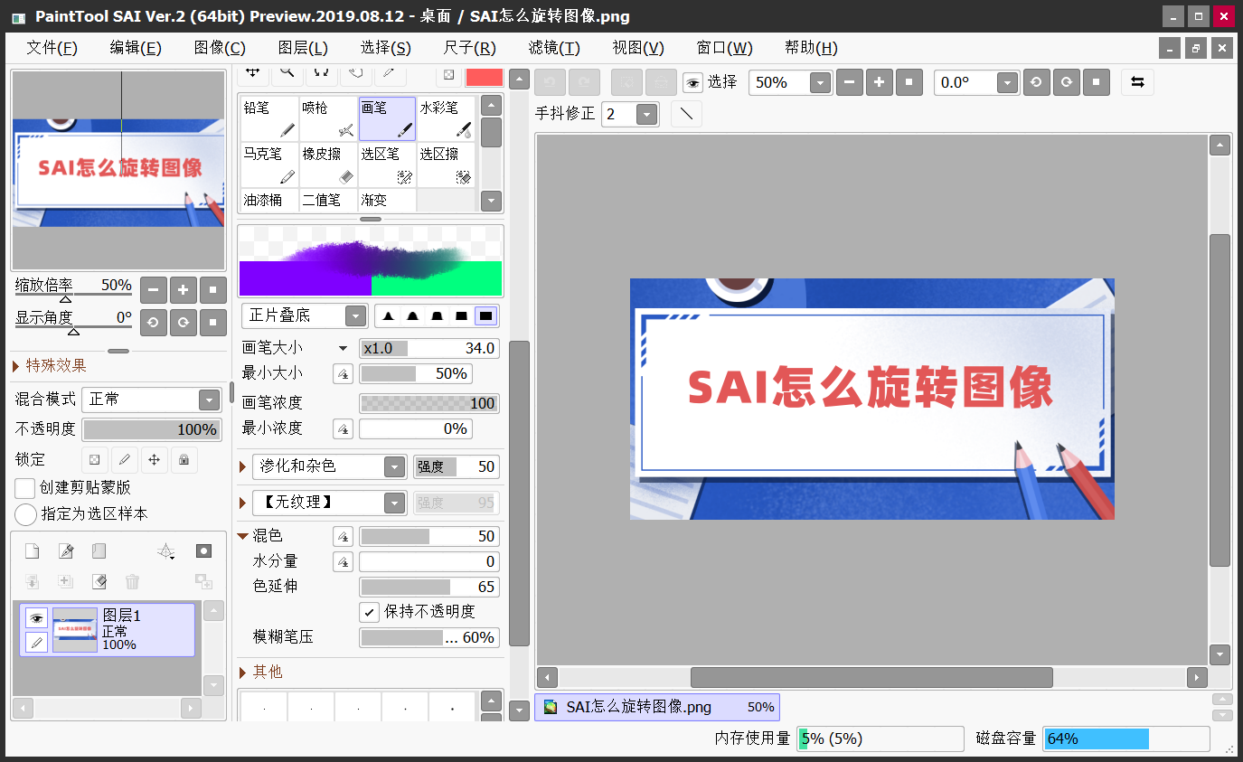Flip the view horizontally with the arrows icon
The image size is (1243, 762).
pos(1137,82)
